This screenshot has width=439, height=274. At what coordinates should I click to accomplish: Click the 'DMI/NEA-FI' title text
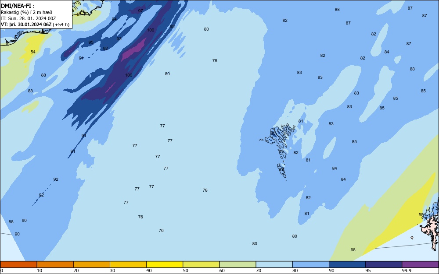click(16, 6)
